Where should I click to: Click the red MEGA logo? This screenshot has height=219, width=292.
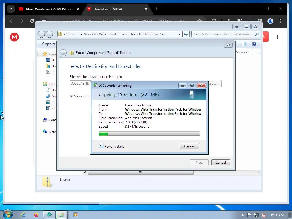tap(14, 37)
